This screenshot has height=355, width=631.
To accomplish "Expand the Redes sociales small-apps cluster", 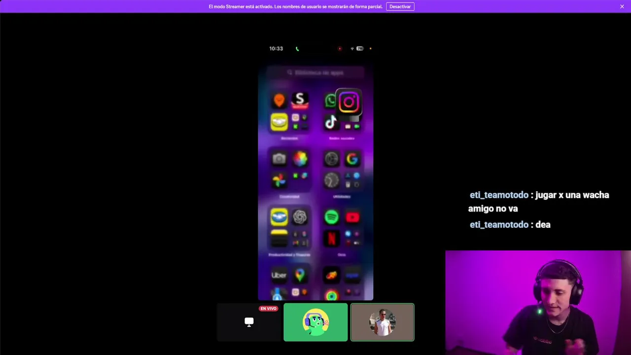I will tap(352, 126).
